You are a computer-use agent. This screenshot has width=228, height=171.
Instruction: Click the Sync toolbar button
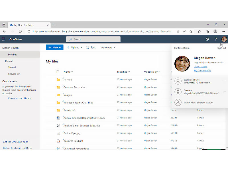91,47
